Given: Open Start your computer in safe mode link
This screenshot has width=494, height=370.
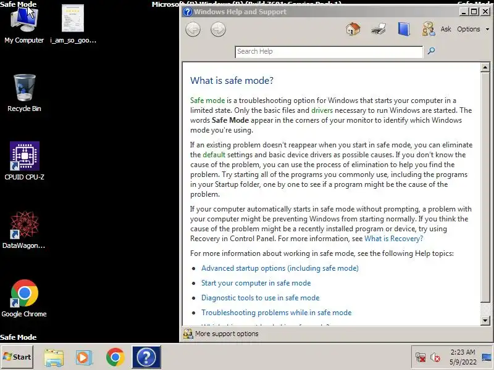Looking at the screenshot, I should coord(256,283).
